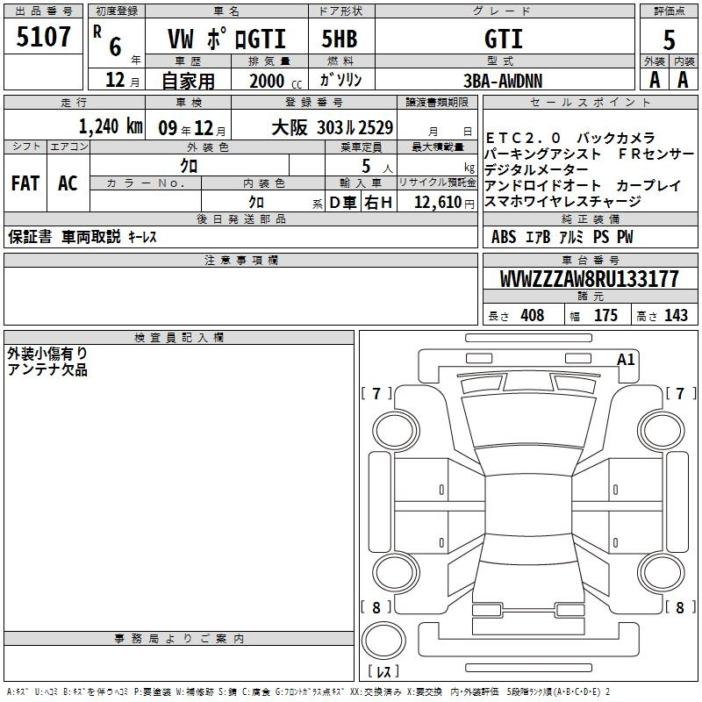Select exterior color クロ

pyautogui.click(x=189, y=166)
